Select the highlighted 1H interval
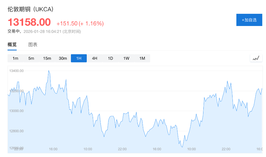 [79, 58]
